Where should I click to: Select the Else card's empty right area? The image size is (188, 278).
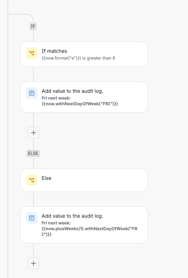click(99, 180)
